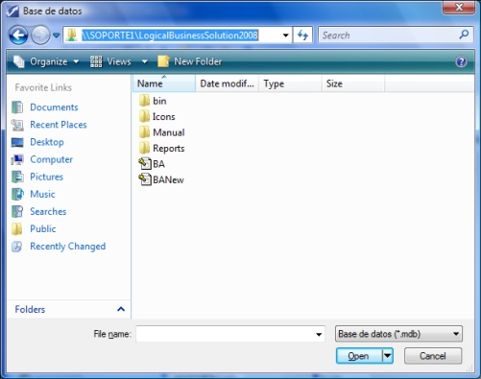Open Recently Changed link
Image resolution: width=481 pixels, height=379 pixels.
tap(68, 247)
